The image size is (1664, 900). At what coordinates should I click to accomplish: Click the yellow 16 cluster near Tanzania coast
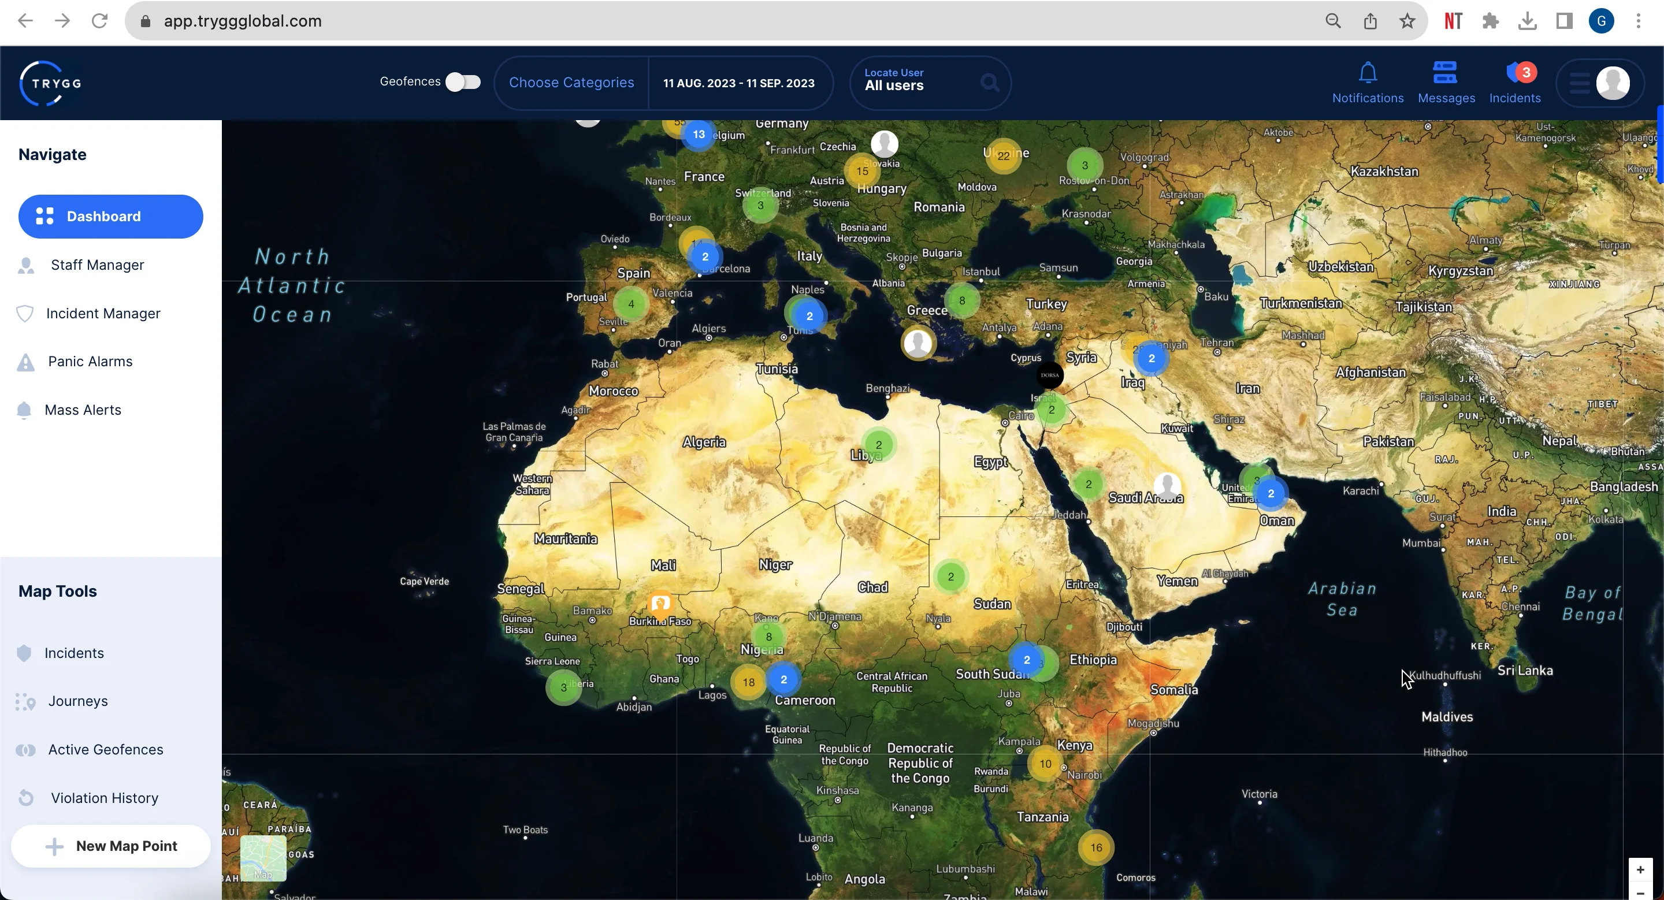point(1096,847)
